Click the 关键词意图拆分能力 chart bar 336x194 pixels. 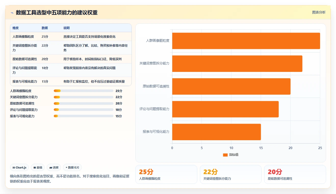click(x=237, y=63)
